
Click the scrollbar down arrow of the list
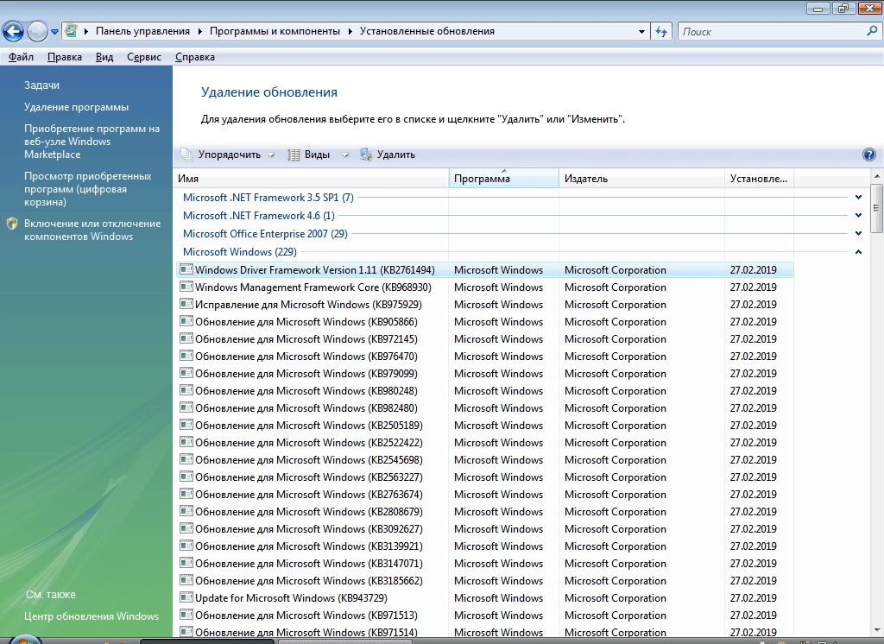coord(877,630)
